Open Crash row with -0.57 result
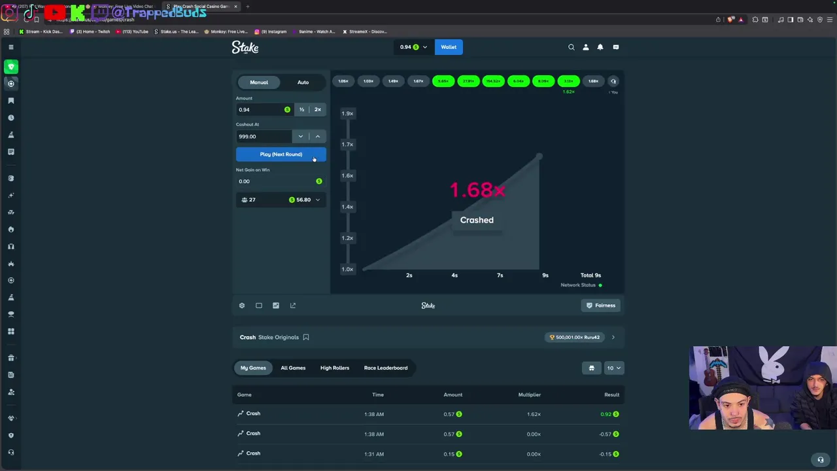Screen dimensions: 837x471 [x=428, y=434]
